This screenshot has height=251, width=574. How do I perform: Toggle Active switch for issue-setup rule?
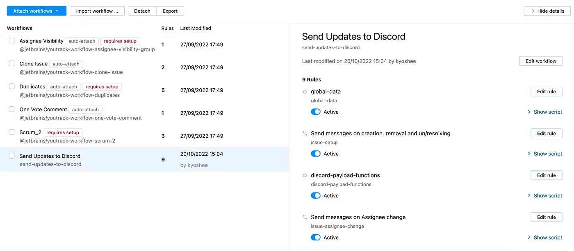coord(316,154)
